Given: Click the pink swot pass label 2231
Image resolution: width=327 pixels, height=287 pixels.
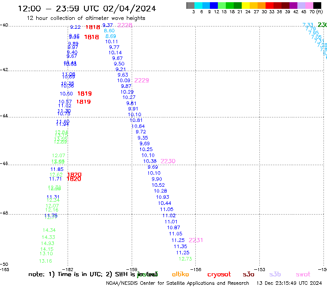Looking at the screenshot, I should click(196, 240).
